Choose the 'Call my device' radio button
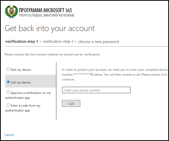169x141 pixels. [x=8, y=82]
